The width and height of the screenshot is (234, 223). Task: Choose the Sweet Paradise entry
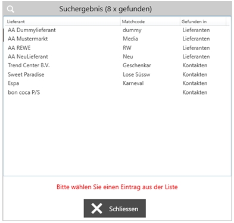point(117,74)
